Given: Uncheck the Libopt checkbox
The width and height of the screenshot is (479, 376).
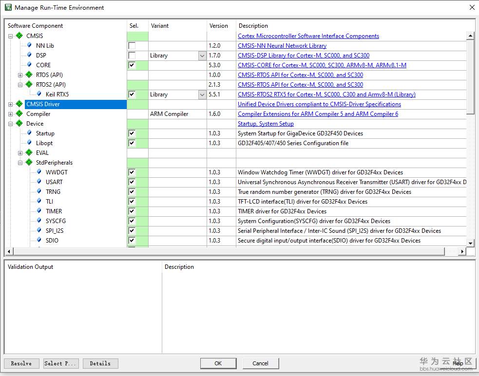Looking at the screenshot, I should click(x=132, y=143).
